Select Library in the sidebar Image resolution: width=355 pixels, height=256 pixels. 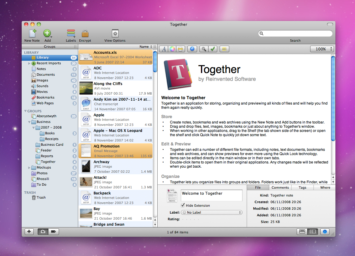pyautogui.click(x=50, y=58)
